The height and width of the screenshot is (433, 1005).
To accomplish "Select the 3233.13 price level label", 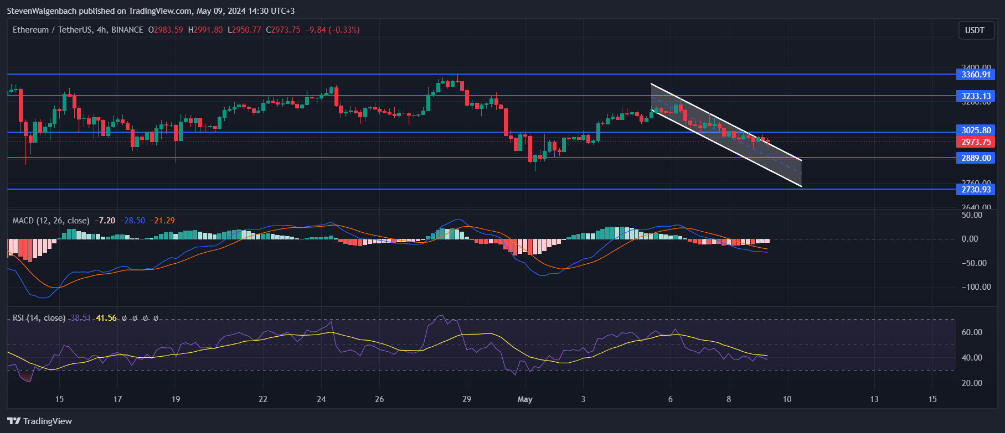I will tap(976, 96).
